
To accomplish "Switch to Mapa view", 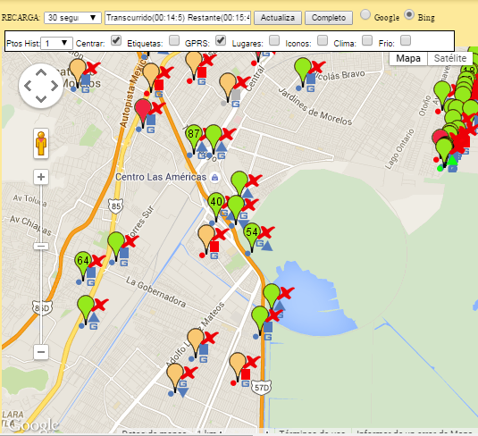I will click(408, 58).
